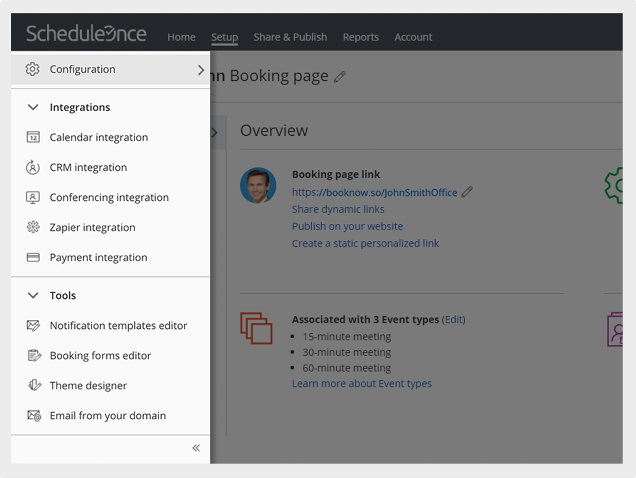Collapse sidebar with double-chevron icon

[x=196, y=448]
